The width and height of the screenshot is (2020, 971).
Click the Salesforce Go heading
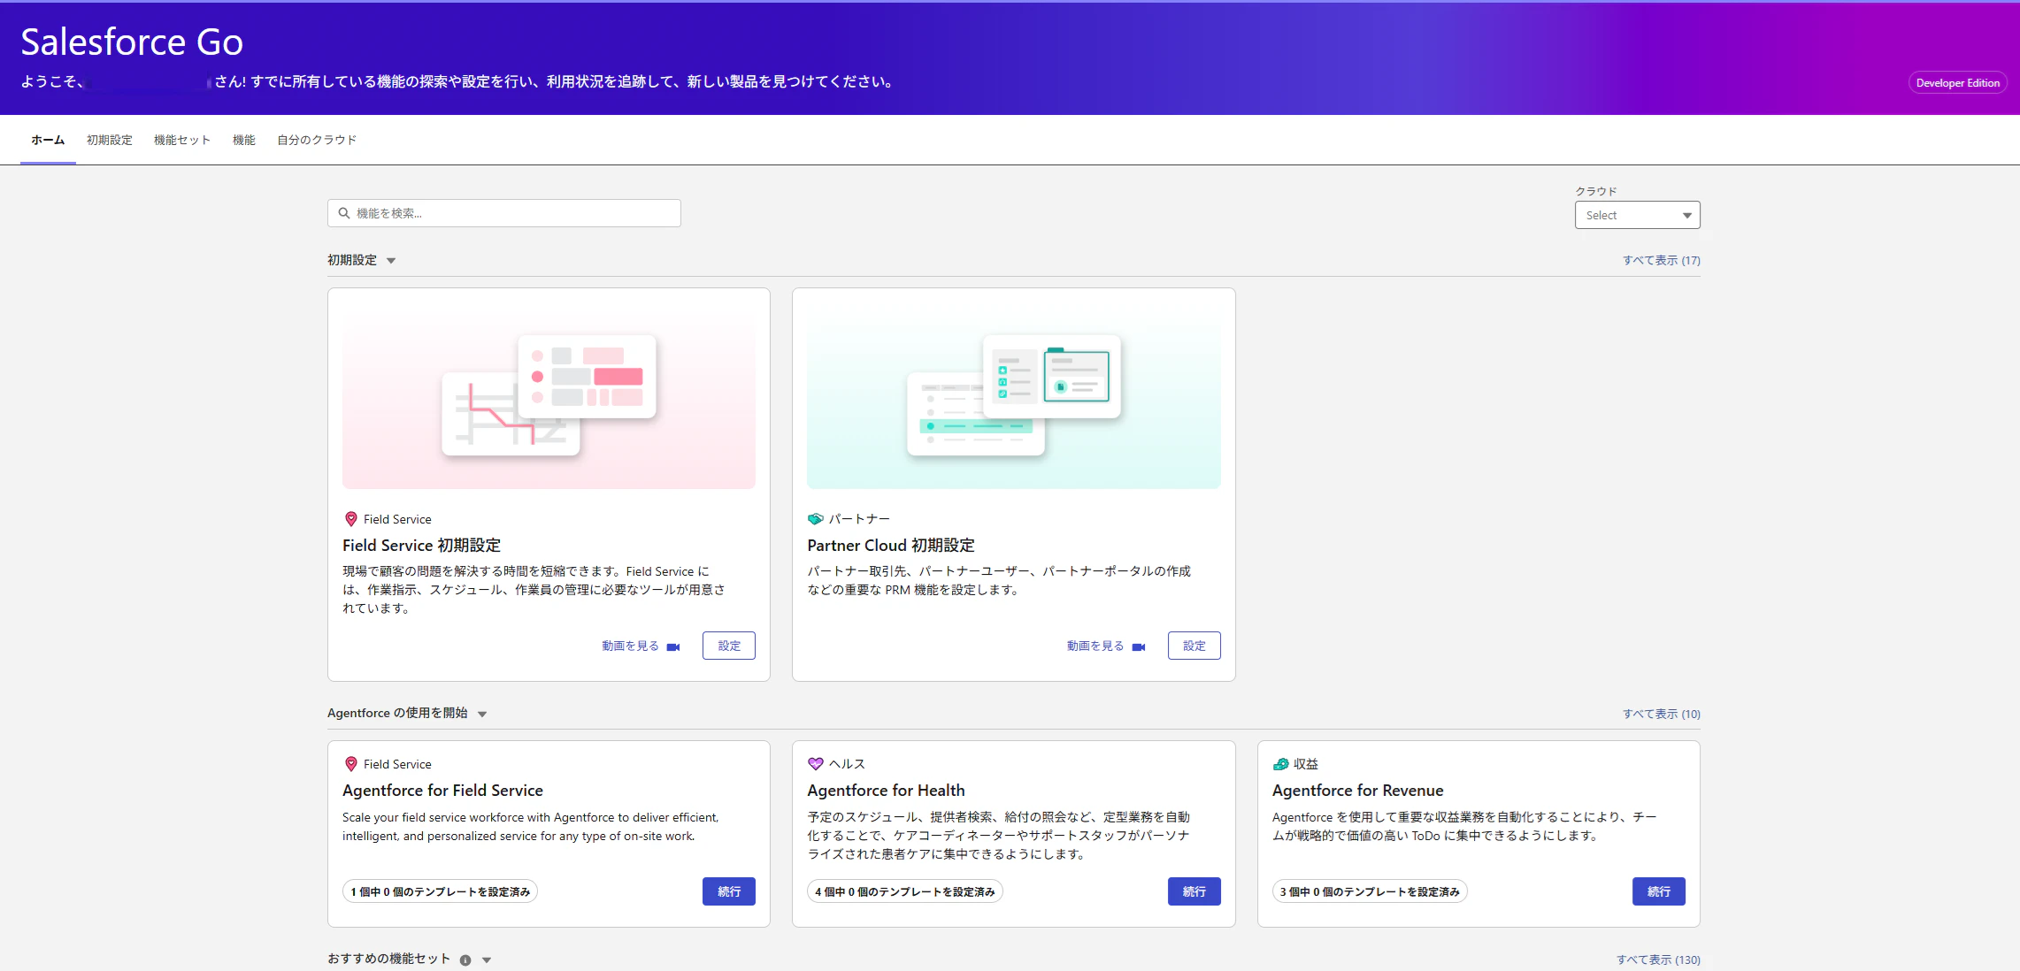coord(132,42)
